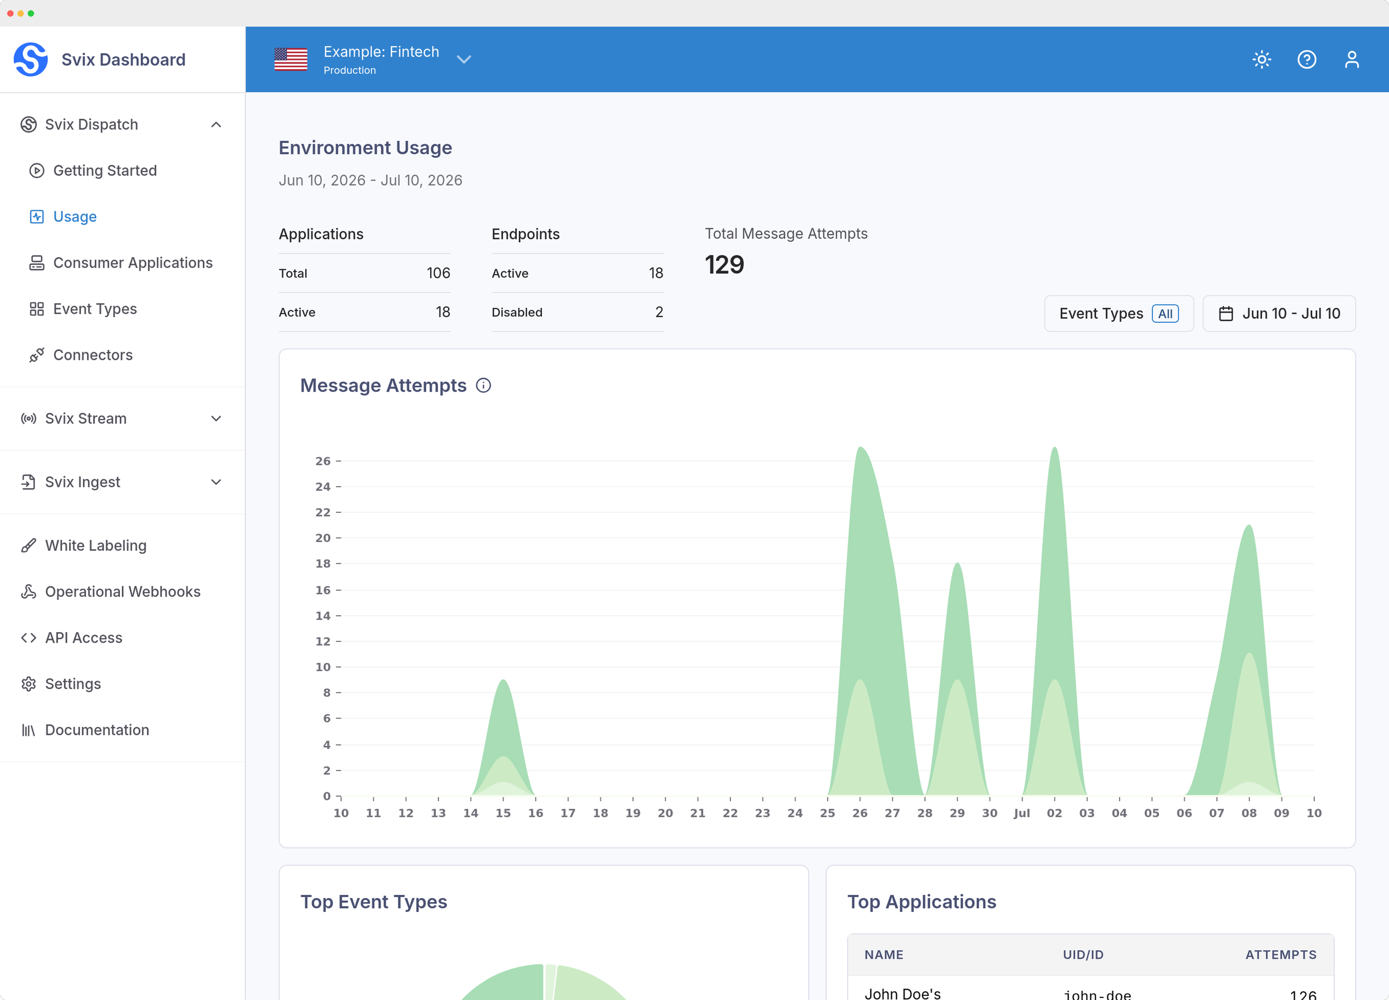
Task: Expand the Svix Stream section
Action: pos(216,419)
